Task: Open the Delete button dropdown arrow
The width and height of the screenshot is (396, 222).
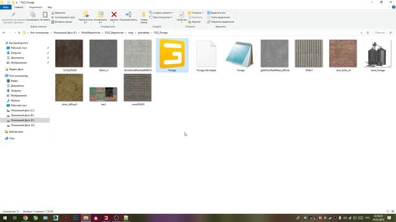Action: 114,22
